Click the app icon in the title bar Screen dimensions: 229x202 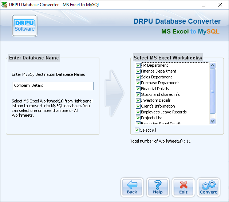[4, 5]
